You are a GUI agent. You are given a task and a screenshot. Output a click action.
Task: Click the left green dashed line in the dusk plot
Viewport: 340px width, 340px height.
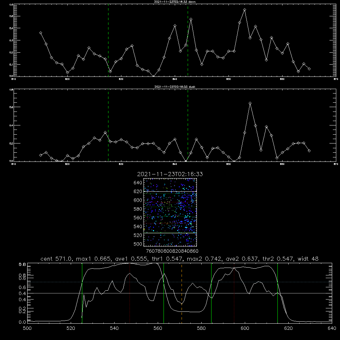(108, 125)
